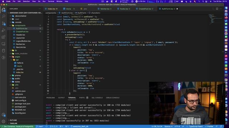
Task: Click the awesome_dash_db database status item
Action: (x=79, y=127)
